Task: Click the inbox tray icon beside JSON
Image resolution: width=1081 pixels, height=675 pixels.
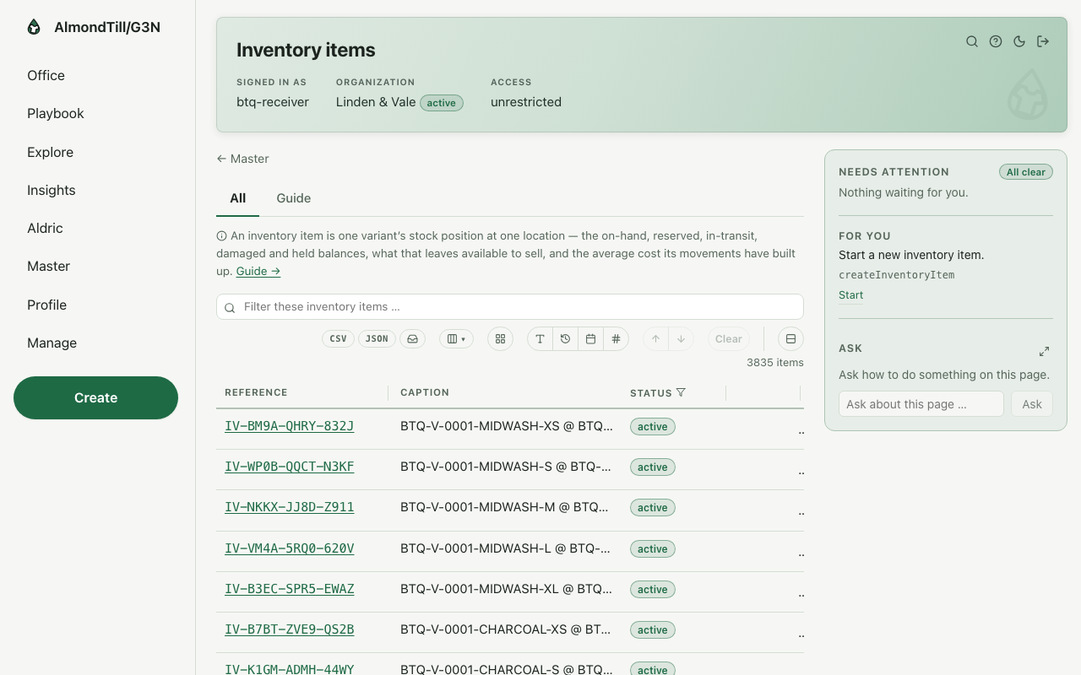Action: point(413,339)
